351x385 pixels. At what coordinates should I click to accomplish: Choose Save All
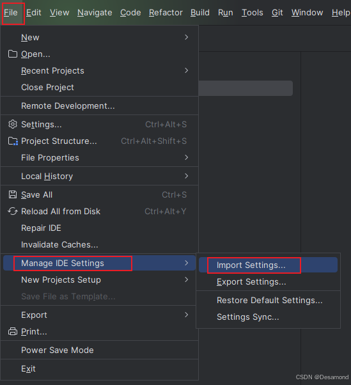coord(99,194)
